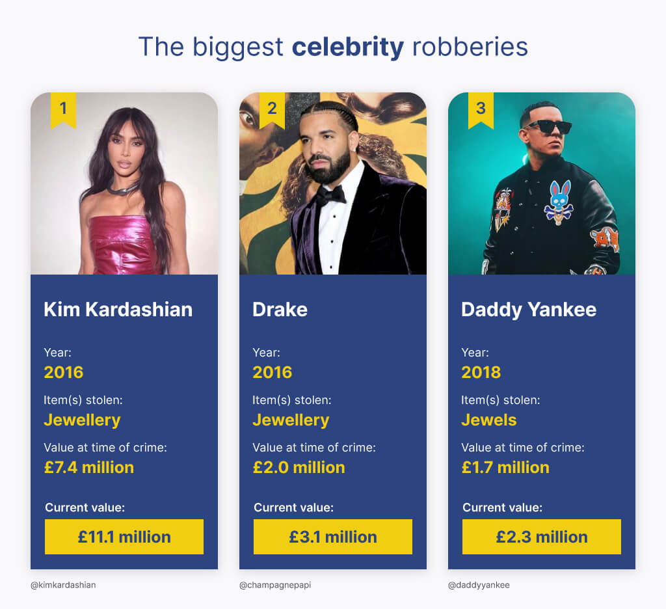The height and width of the screenshot is (609, 666).
Task: Open Daddy Yankee's photo
Action: click(542, 183)
